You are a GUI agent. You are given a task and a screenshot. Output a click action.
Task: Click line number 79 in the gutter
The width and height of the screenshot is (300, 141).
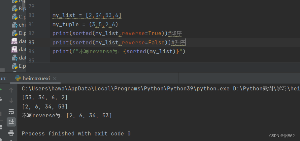(x=31, y=7)
